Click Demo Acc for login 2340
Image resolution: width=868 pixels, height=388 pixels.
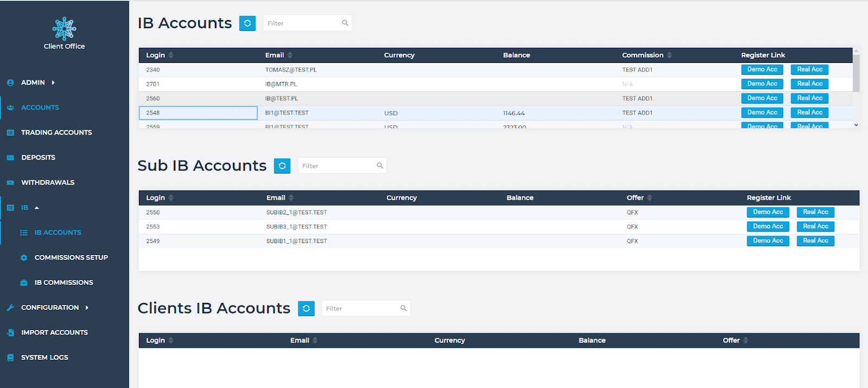(762, 69)
